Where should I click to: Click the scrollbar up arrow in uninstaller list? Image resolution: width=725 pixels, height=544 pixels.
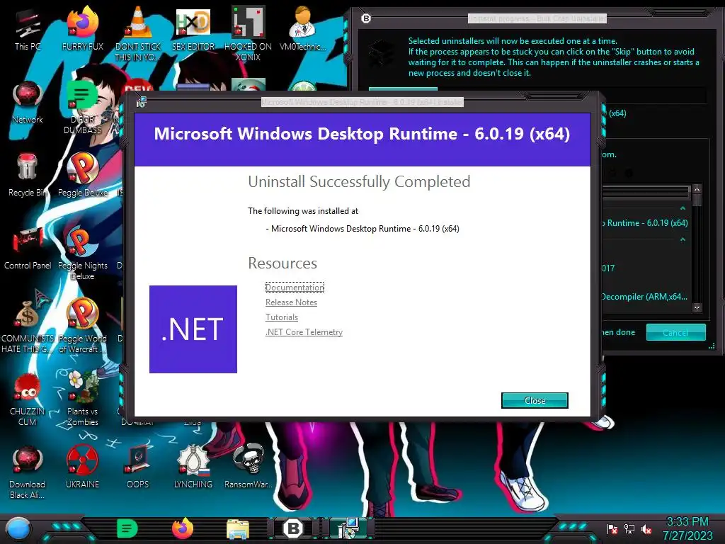[x=697, y=188]
